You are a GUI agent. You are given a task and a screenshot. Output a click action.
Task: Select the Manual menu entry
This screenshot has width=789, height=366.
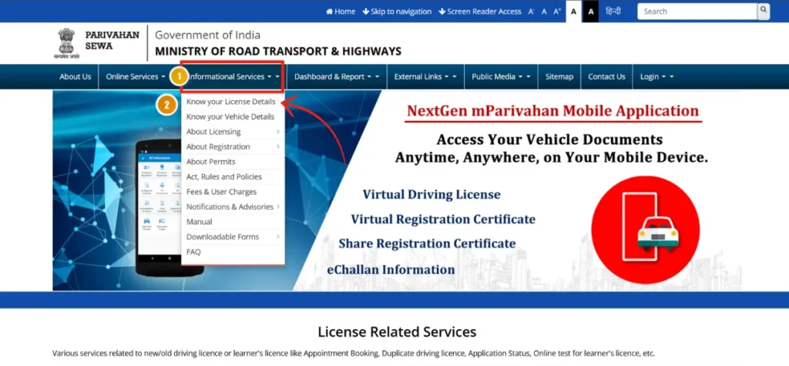click(x=200, y=222)
